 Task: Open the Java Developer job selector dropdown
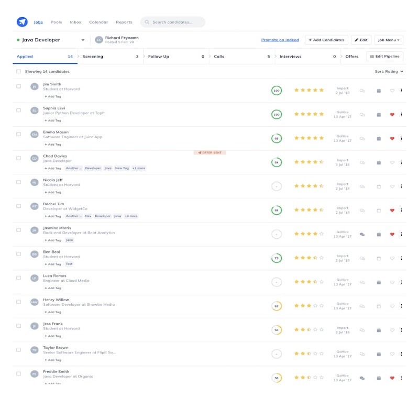pos(82,39)
